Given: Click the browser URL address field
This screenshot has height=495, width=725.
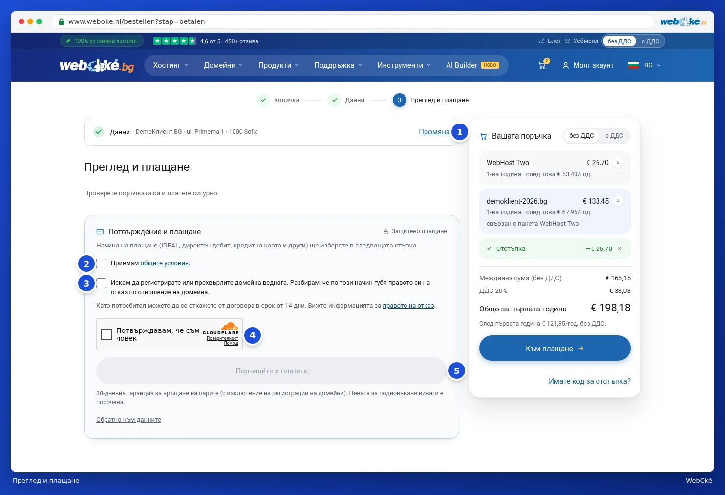Looking at the screenshot, I should (352, 21).
